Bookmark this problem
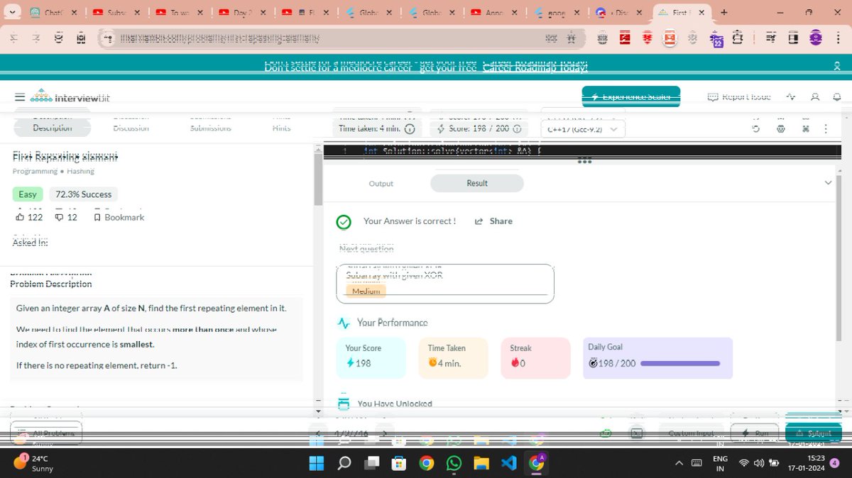 click(x=119, y=218)
